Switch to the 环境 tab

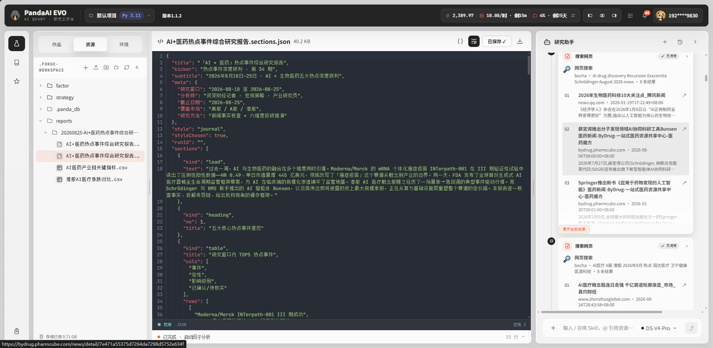(x=124, y=44)
